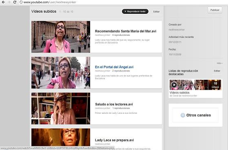
Task: Click description under En el Portal del Ángel
Action: click(x=124, y=77)
